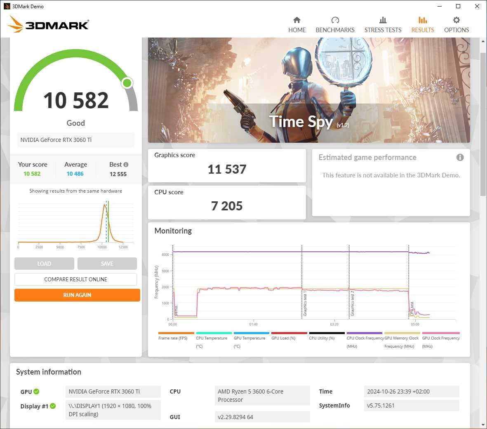Viewport: 487px width, 429px height.
Task: Click the 3DMark logo
Action: pos(48,24)
